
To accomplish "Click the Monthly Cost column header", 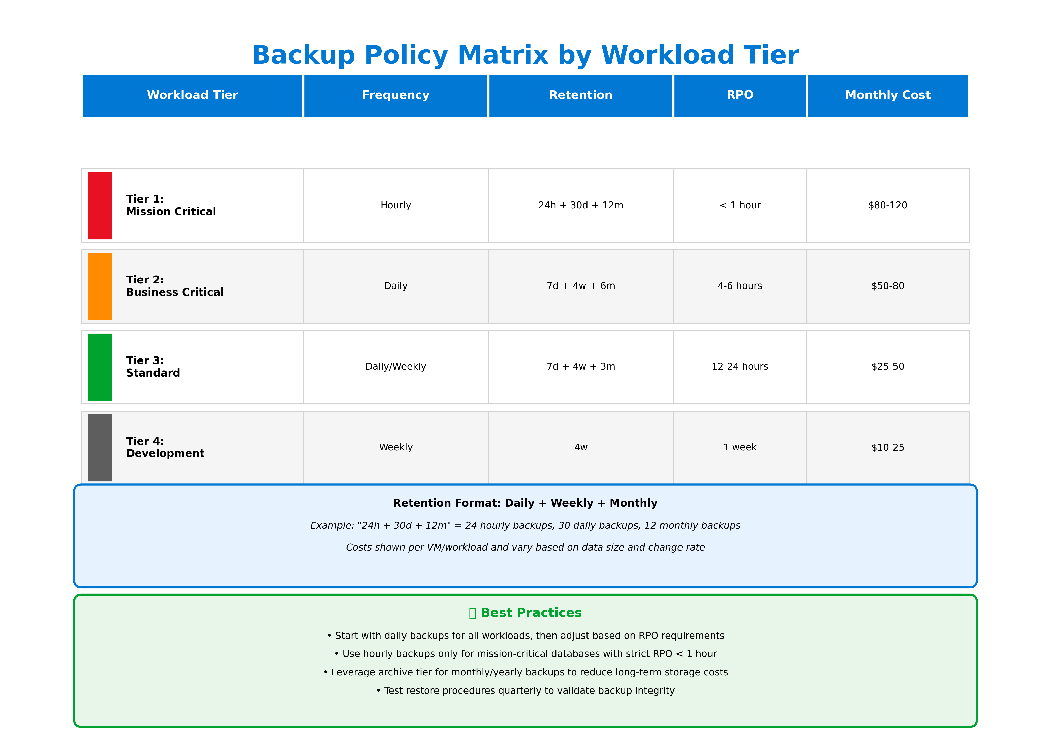I will (887, 95).
